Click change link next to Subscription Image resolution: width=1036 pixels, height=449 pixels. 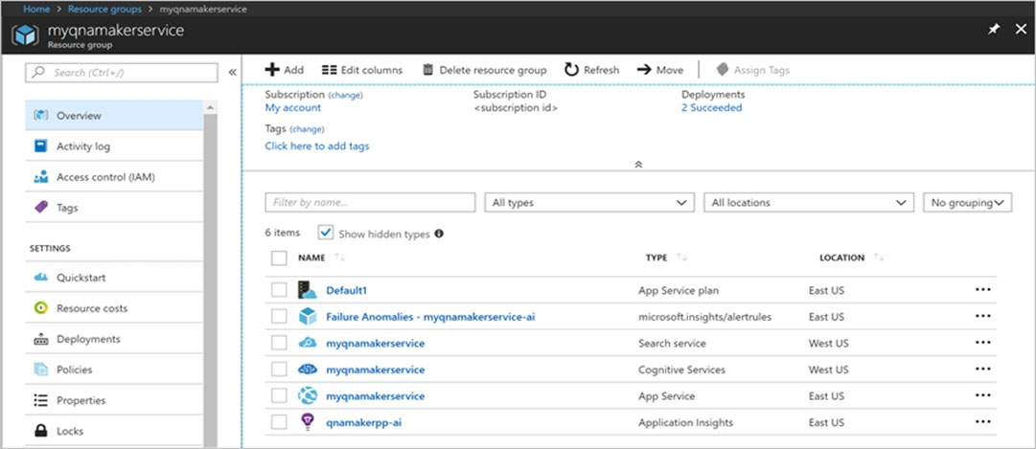[346, 95]
